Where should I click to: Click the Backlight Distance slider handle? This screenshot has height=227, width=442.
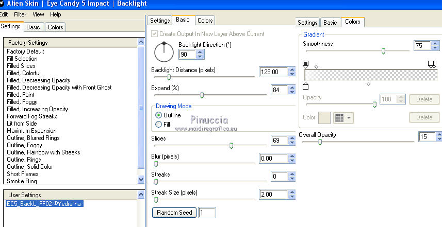pyautogui.click(x=169, y=77)
